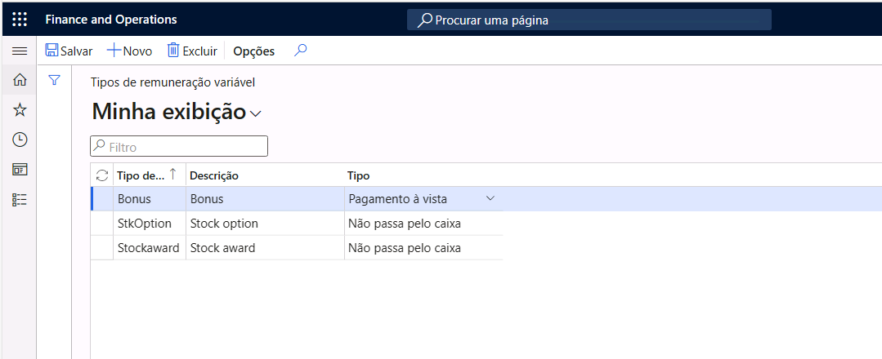Click the Tipo column header
The width and height of the screenshot is (882, 359).
[x=423, y=176]
